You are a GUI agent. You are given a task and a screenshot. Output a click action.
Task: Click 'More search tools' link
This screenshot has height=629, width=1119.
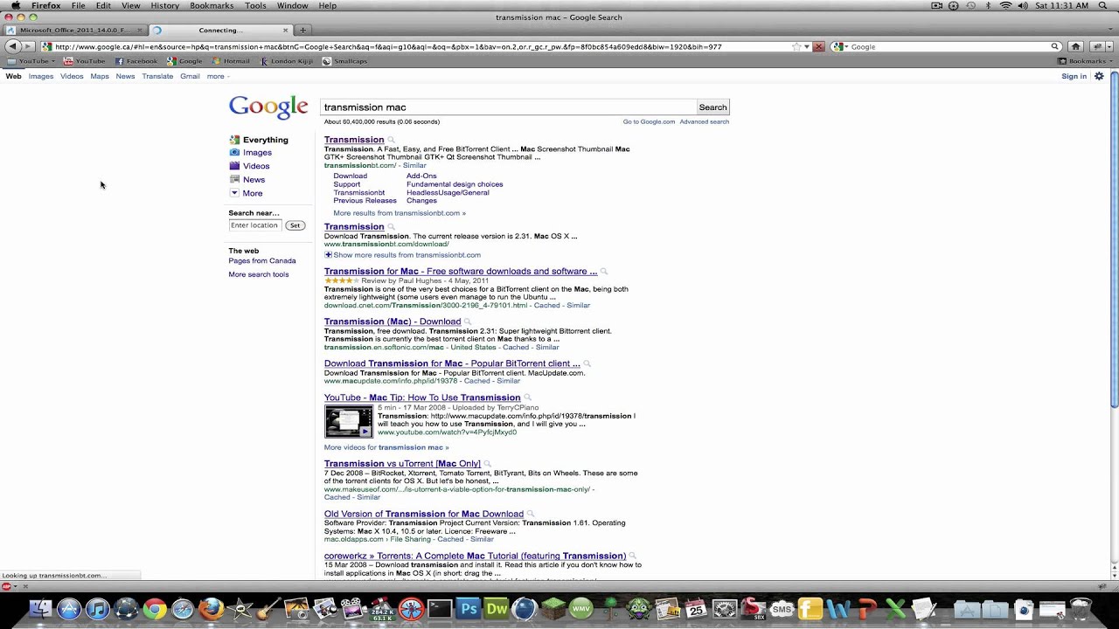click(259, 274)
